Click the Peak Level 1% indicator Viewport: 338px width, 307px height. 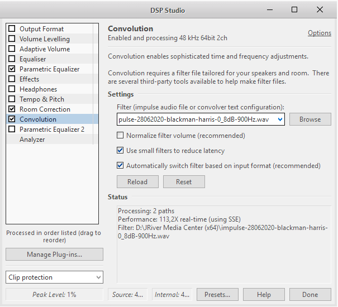click(54, 295)
